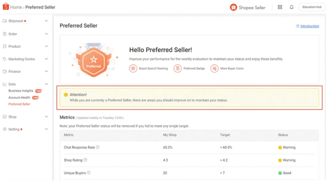Open the apps grid icon
The image size is (327, 185).
point(280,7)
